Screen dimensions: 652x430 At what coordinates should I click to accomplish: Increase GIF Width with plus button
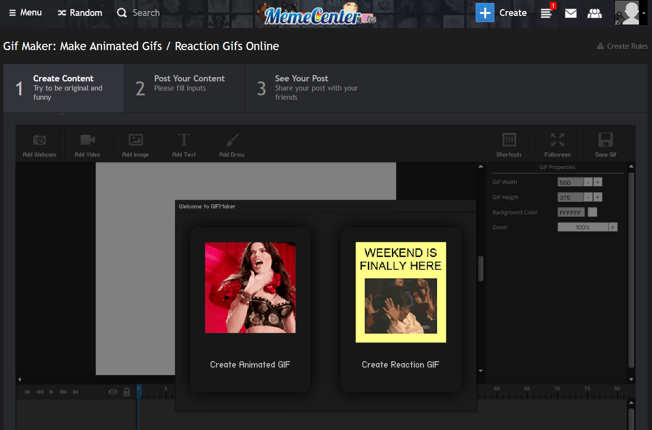click(x=598, y=182)
